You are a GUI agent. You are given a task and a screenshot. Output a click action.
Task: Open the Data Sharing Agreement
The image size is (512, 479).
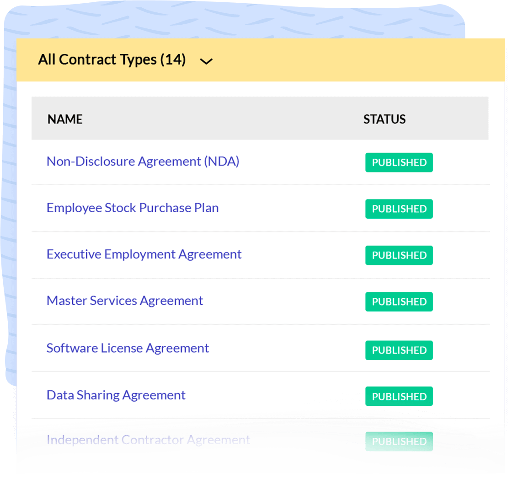coord(116,395)
